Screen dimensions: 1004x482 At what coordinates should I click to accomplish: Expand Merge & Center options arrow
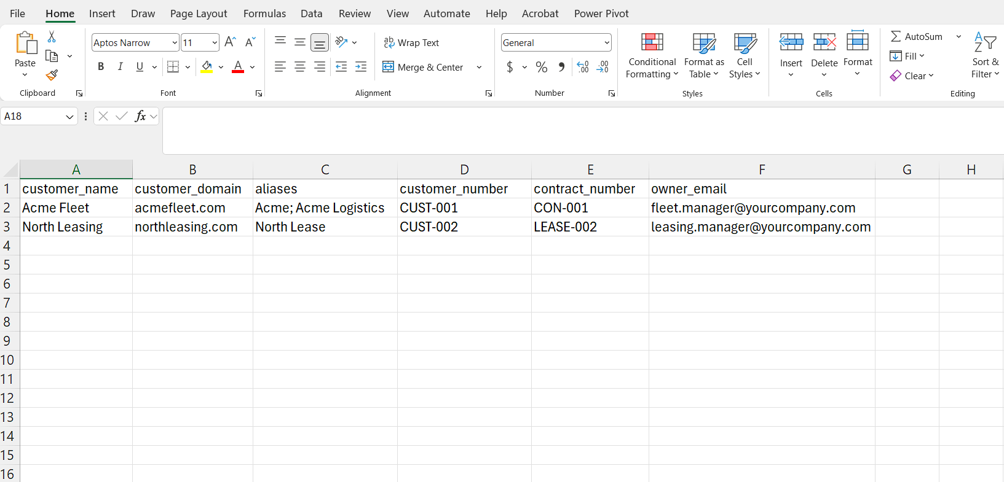[479, 67]
